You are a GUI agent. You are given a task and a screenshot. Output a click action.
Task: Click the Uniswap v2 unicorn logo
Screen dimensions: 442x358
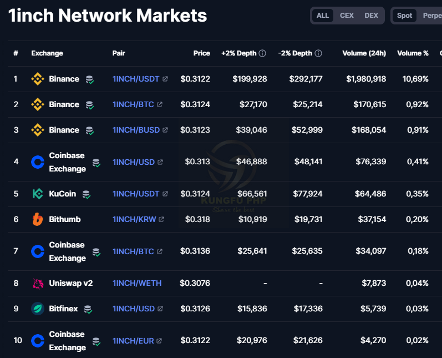(38, 284)
